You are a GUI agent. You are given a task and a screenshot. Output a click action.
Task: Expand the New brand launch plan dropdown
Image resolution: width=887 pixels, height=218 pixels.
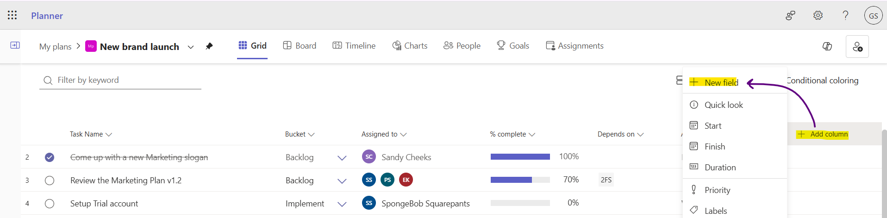coord(190,47)
